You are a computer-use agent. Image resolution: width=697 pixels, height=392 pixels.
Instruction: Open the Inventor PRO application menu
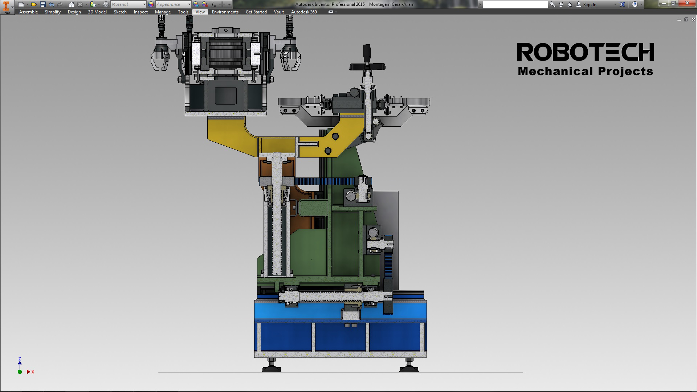coord(7,7)
